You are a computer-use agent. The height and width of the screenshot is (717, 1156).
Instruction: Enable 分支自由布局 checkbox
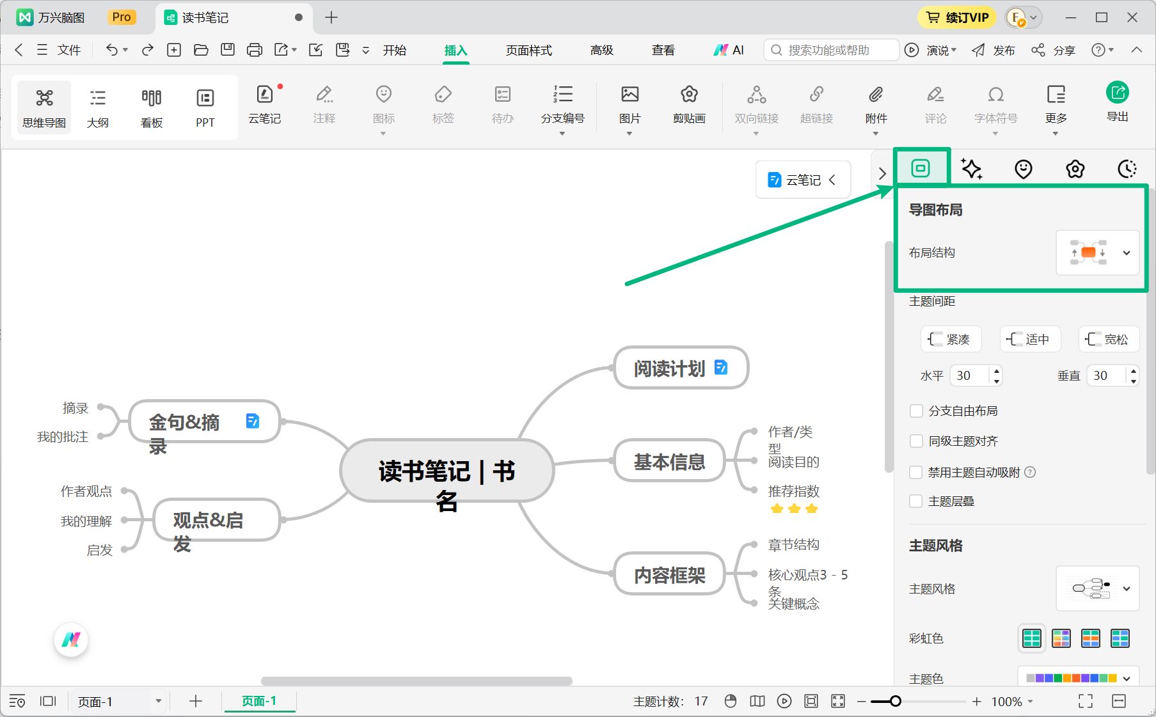(x=916, y=411)
